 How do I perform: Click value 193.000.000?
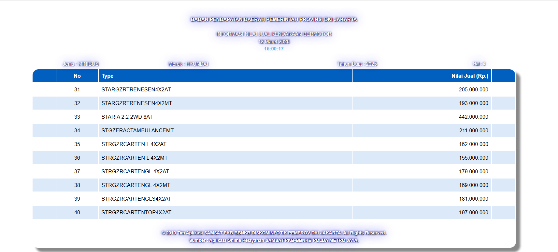(x=473, y=103)
